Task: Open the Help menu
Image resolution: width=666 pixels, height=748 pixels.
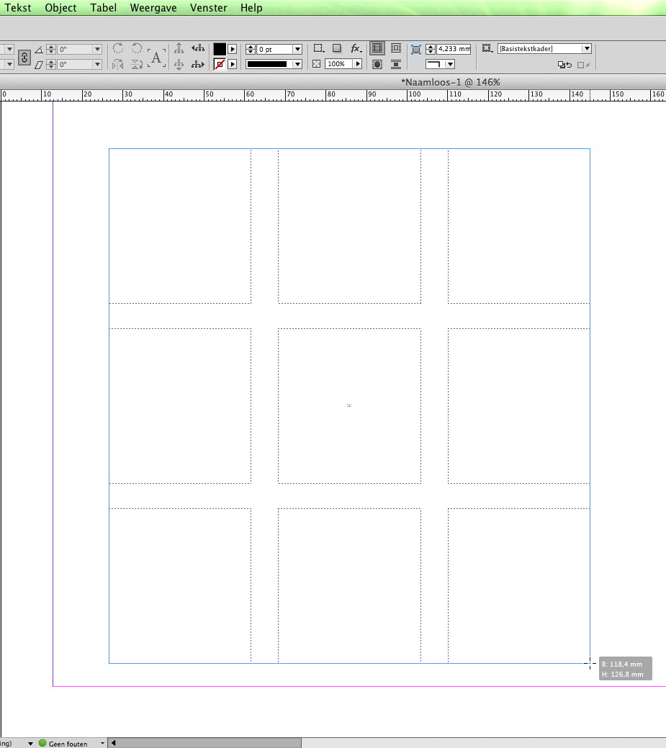Action: coord(251,8)
